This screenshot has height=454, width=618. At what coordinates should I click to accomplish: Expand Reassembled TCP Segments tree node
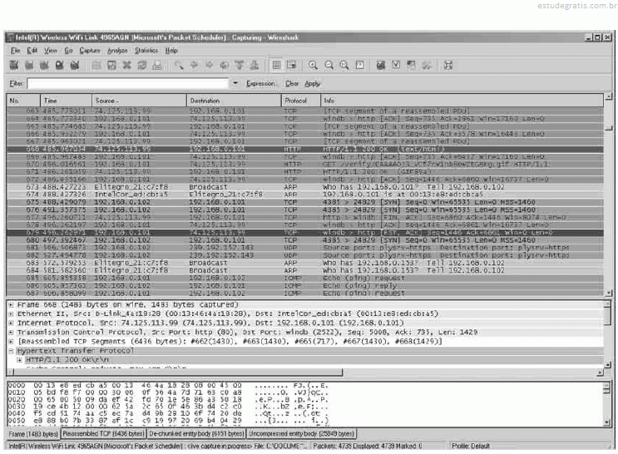click(12, 341)
